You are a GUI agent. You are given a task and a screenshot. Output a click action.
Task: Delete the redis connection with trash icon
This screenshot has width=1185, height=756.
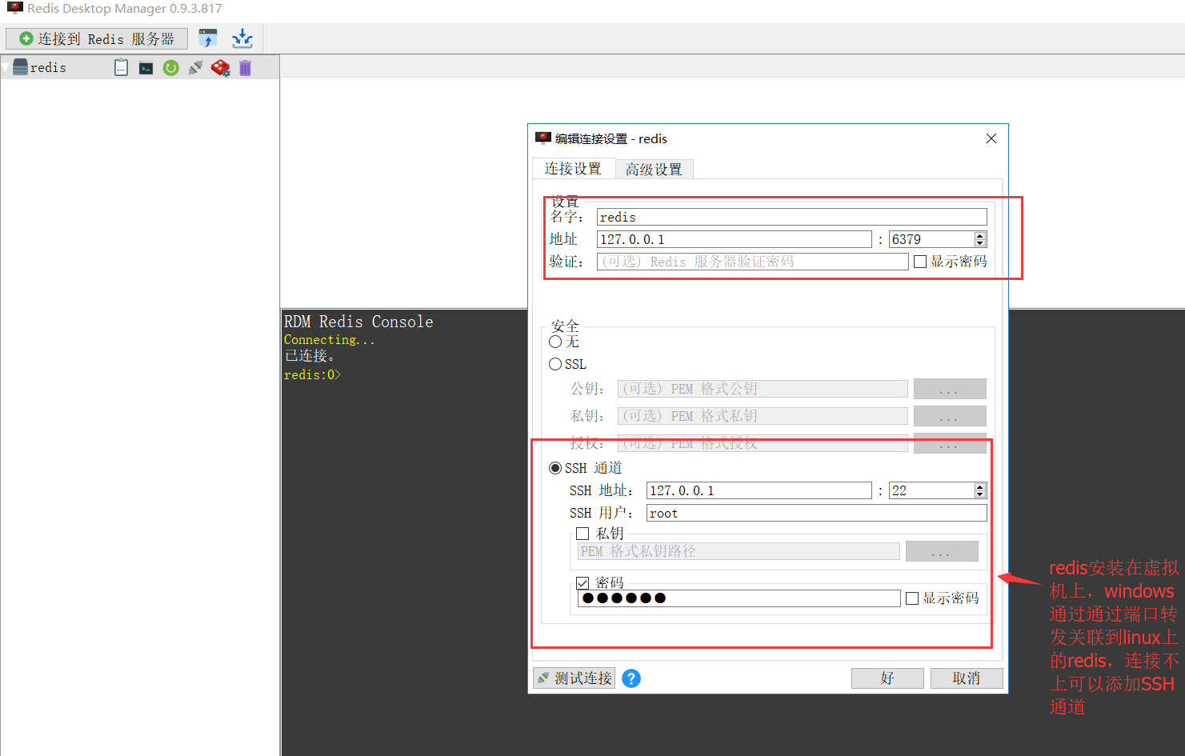(x=245, y=68)
